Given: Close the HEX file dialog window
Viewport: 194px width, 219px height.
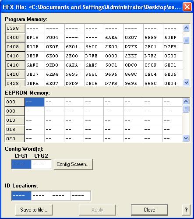Looking at the screenshot, I should pyautogui.click(x=187, y=7).
